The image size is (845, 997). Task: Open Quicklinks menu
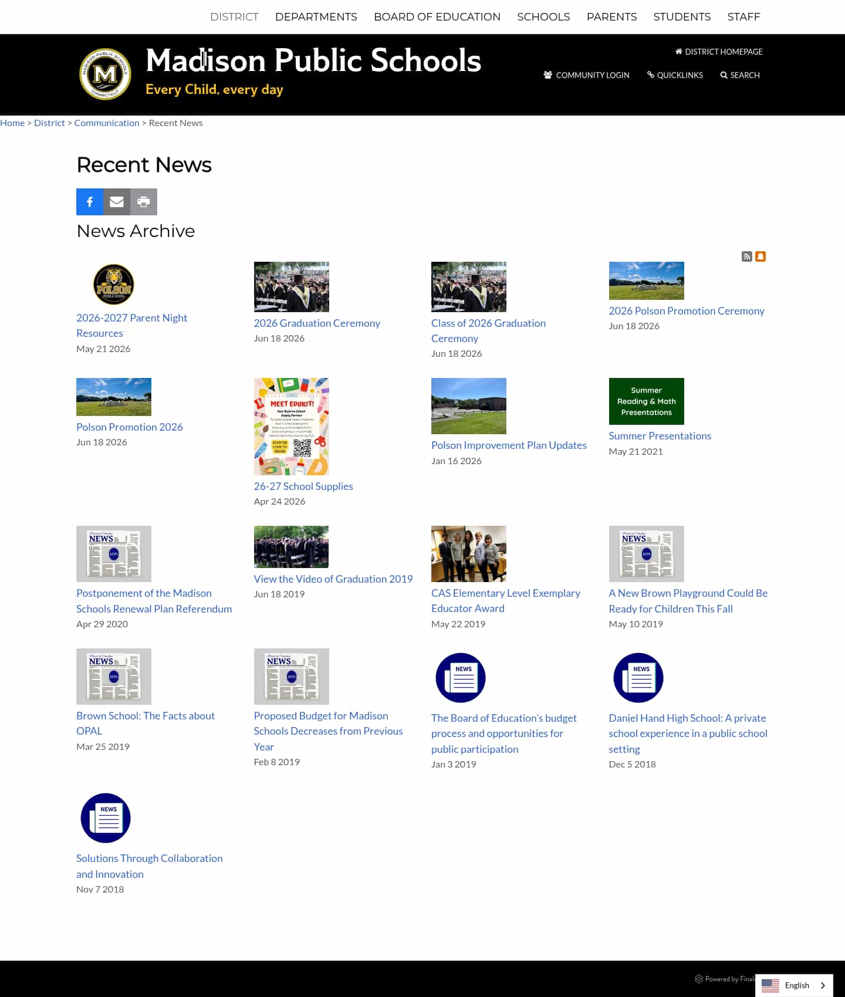[x=675, y=75]
